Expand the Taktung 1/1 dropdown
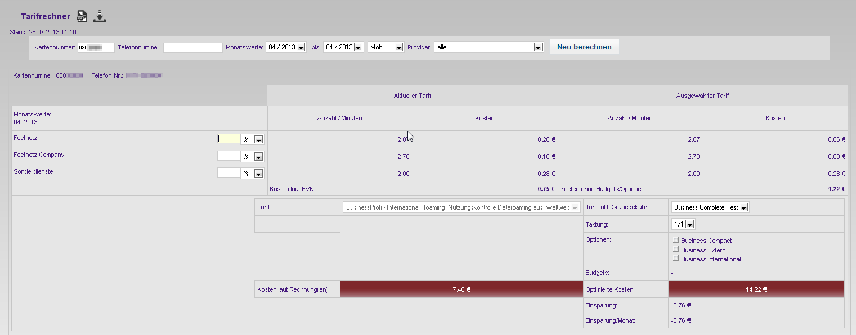Image resolution: width=856 pixels, height=335 pixels. click(x=690, y=225)
